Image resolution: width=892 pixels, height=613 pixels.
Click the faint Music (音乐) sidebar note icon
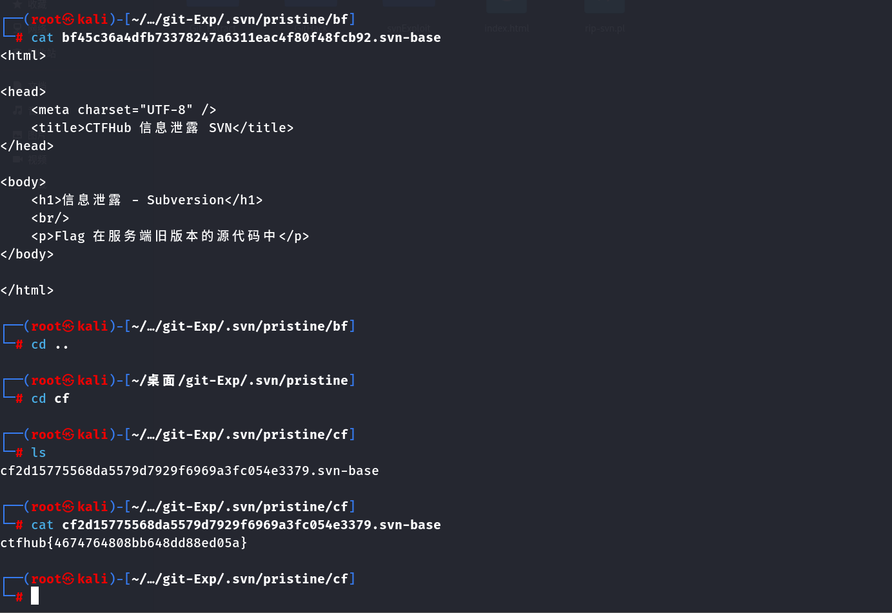point(17,110)
